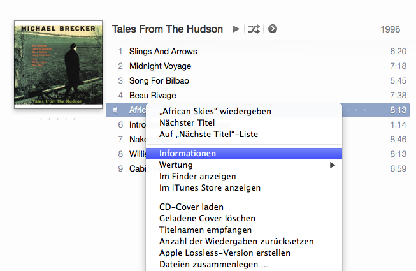Open the Michael Brecker album cover
The height and width of the screenshot is (271, 416).
[x=59, y=64]
